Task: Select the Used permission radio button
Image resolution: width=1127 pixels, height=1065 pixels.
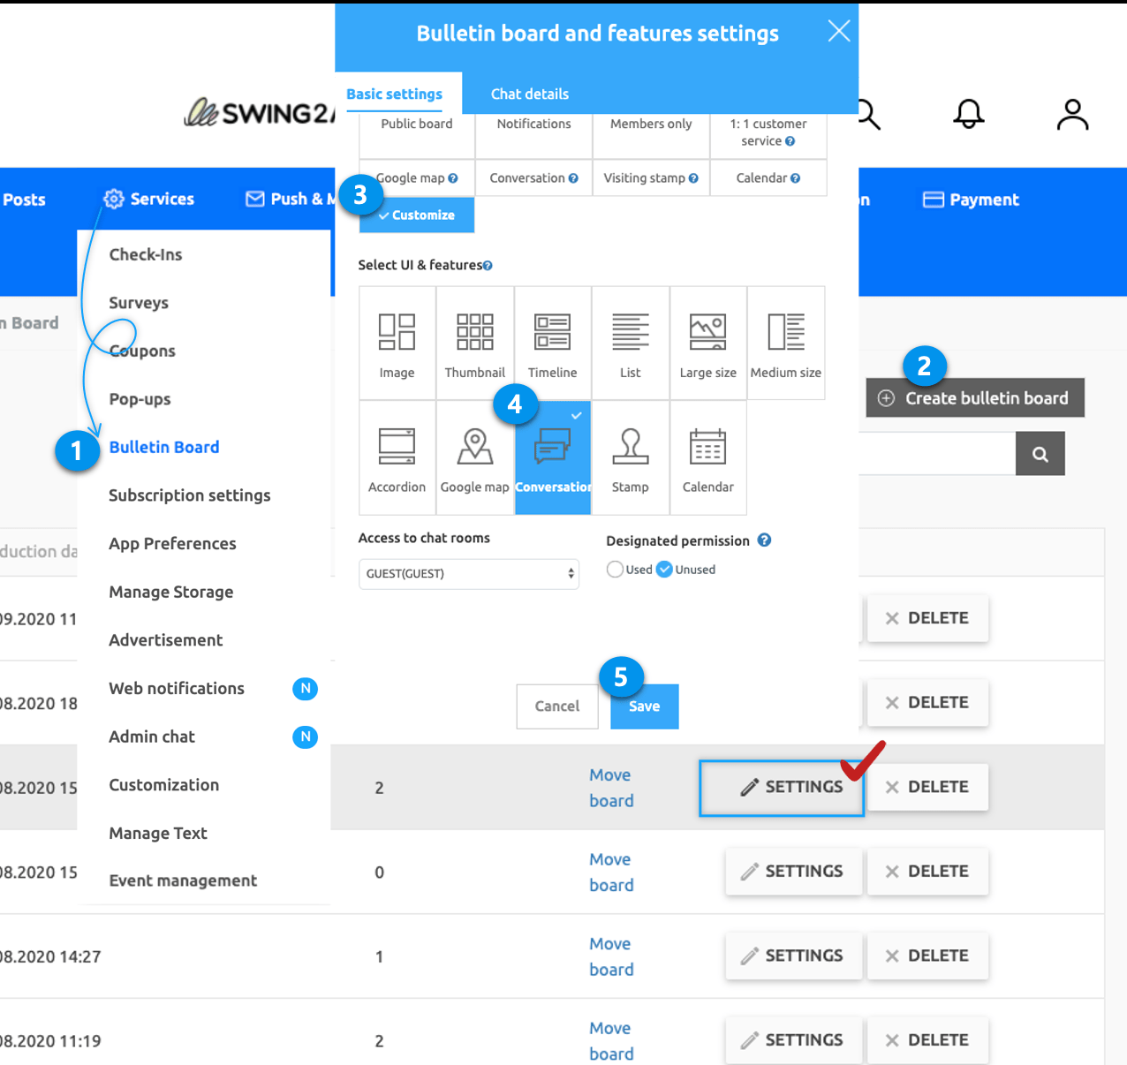Action: (615, 570)
